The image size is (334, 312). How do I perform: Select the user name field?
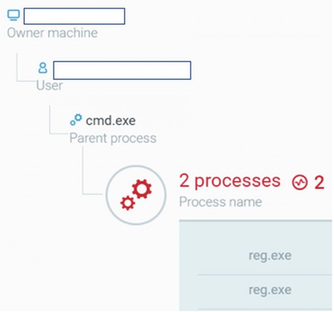pos(122,70)
